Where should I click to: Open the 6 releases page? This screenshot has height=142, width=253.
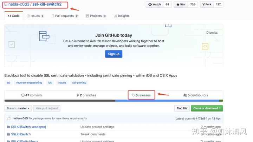(x=141, y=95)
